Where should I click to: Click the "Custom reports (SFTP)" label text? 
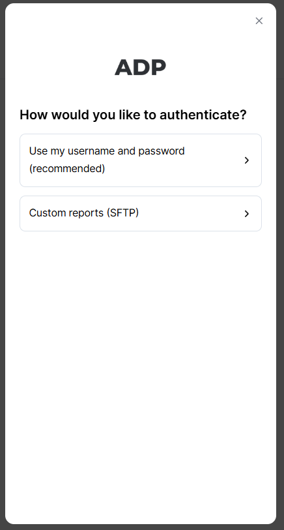(84, 213)
